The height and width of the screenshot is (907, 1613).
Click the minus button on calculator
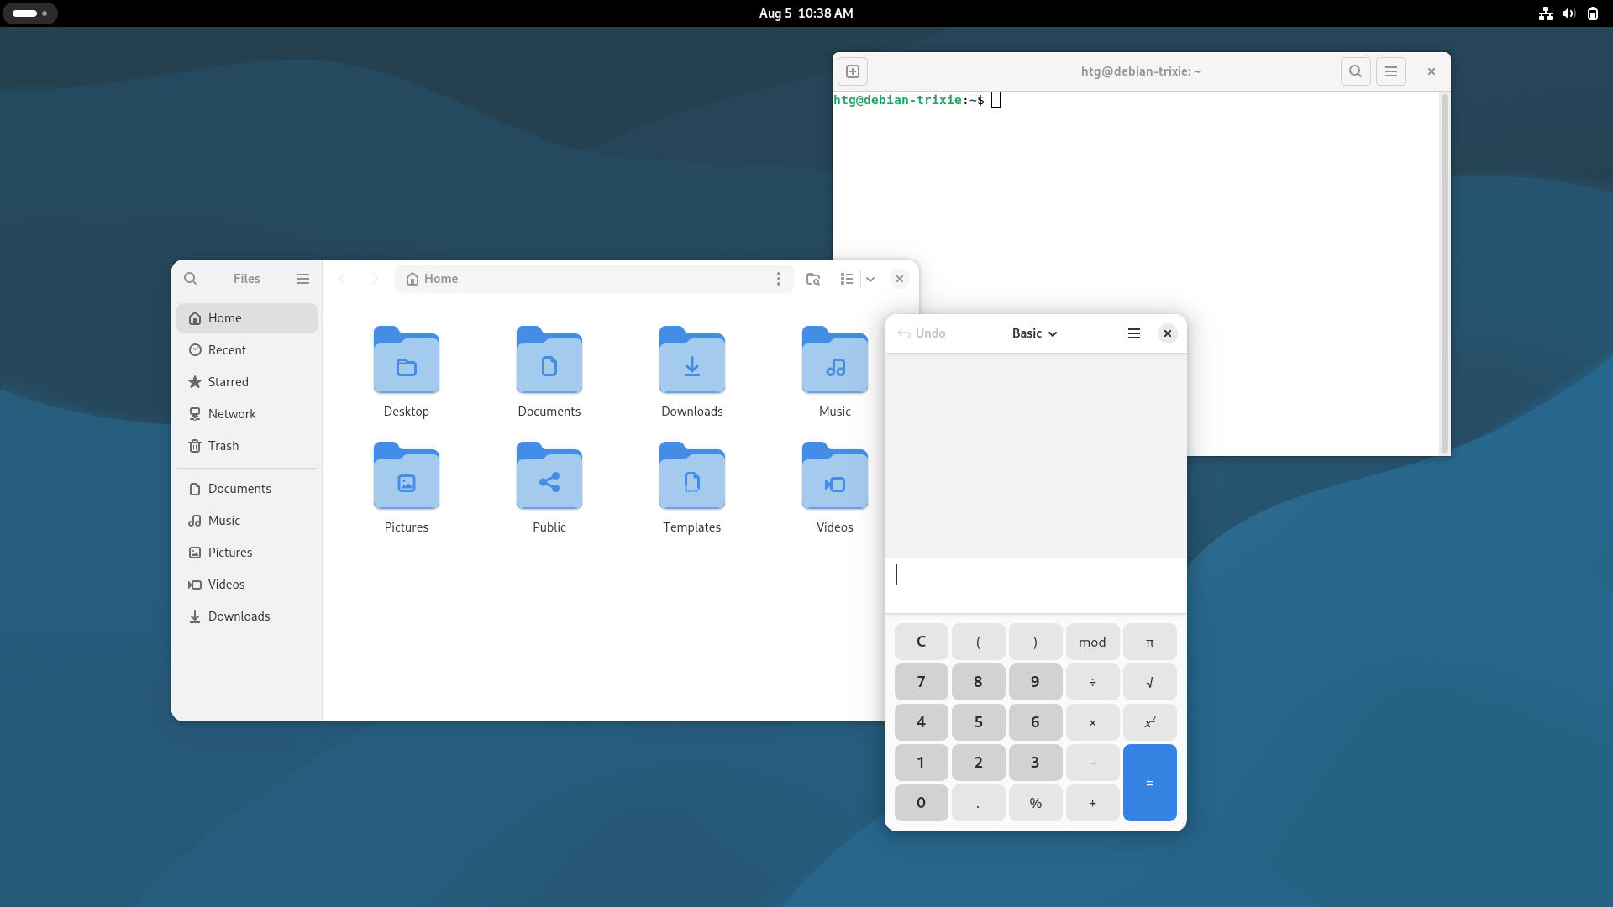point(1092,763)
